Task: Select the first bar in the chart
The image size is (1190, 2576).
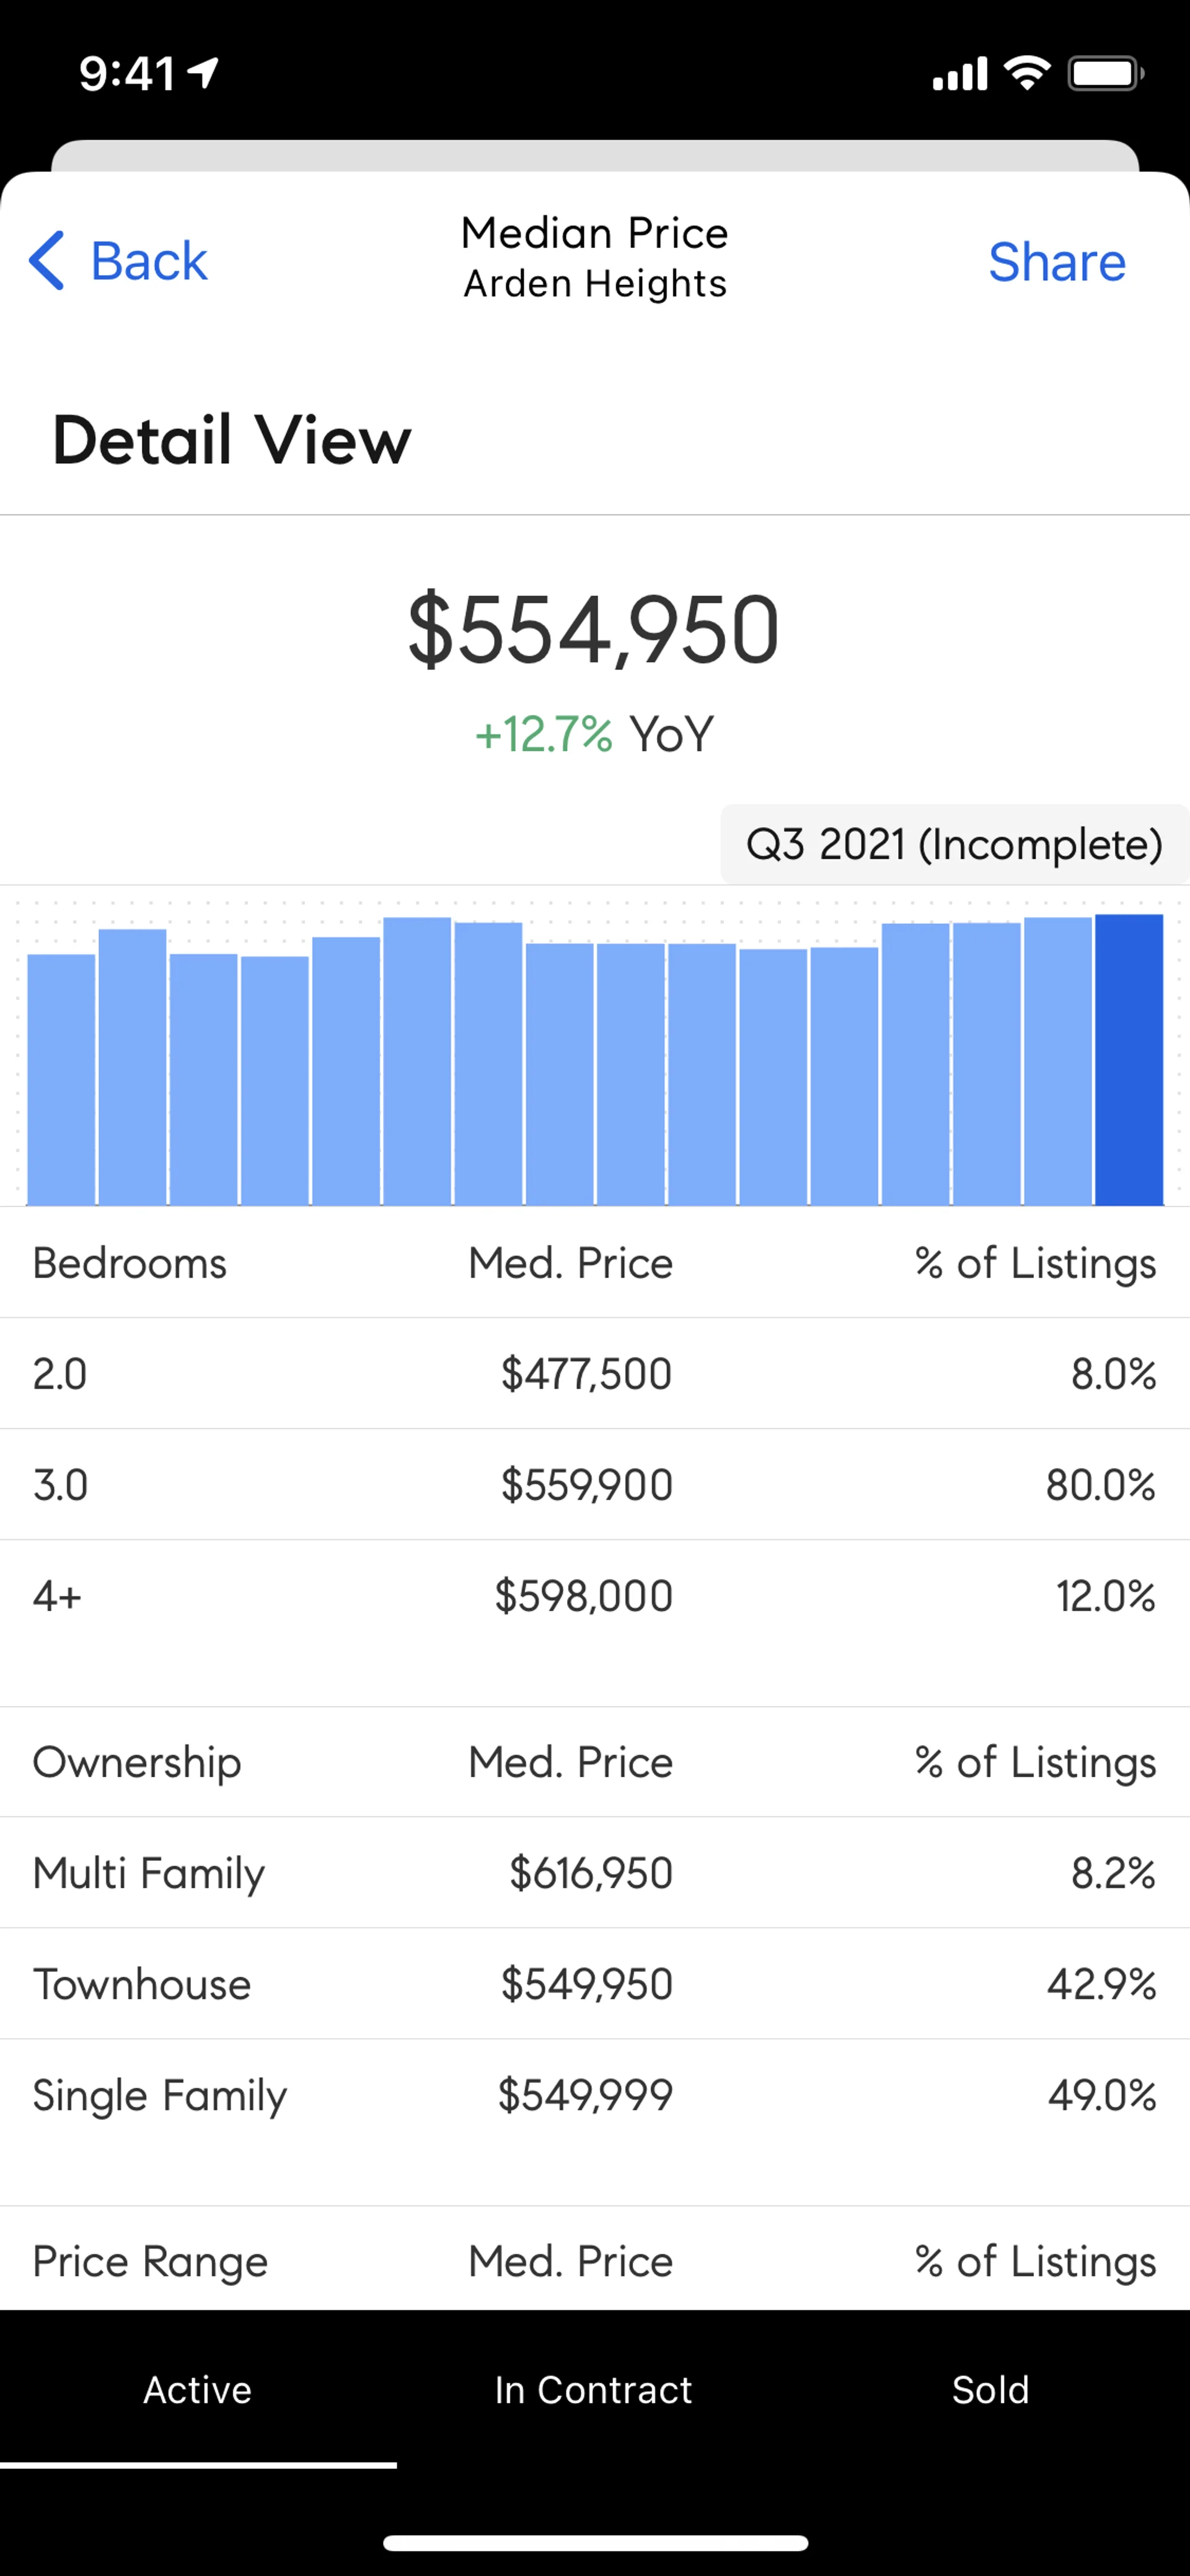Action: [61, 1079]
